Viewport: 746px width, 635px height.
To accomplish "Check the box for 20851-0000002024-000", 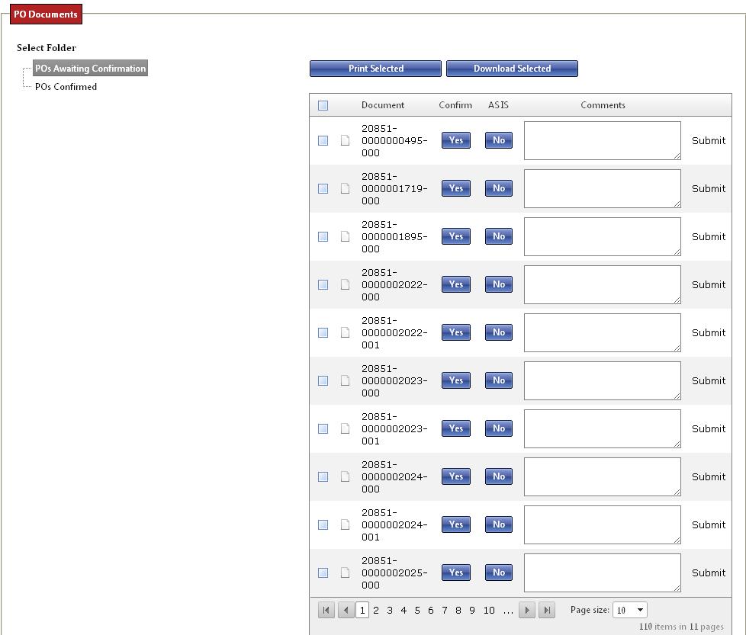I will click(323, 476).
